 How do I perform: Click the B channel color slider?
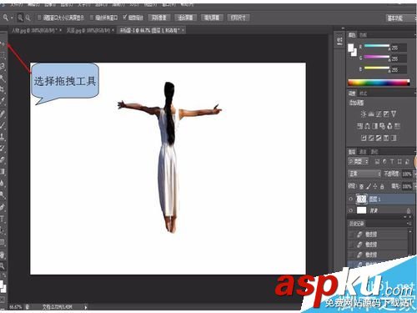point(377,68)
